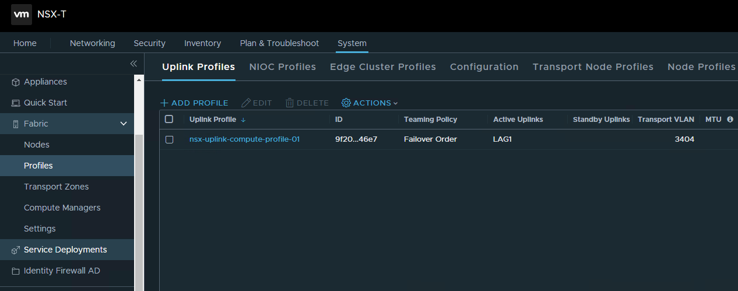Image resolution: width=738 pixels, height=291 pixels.
Task: Click the MTU column header
Action: [x=714, y=120]
